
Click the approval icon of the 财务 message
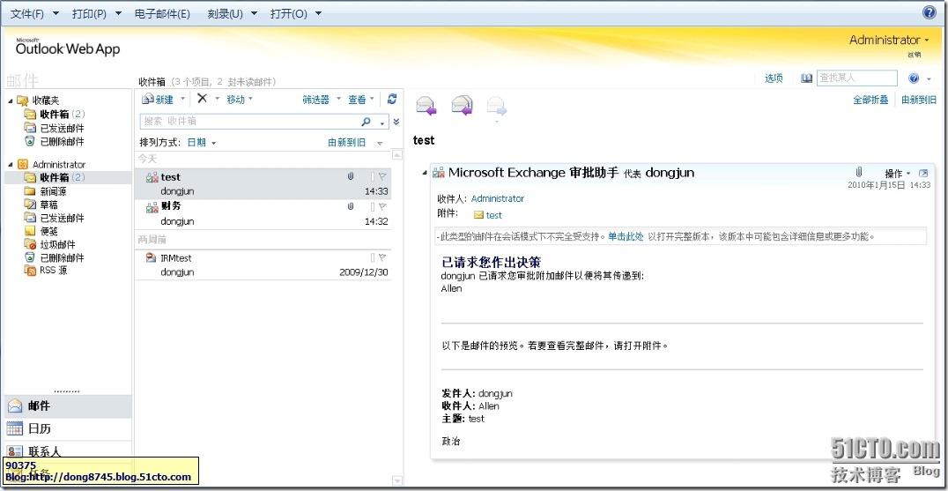click(152, 207)
